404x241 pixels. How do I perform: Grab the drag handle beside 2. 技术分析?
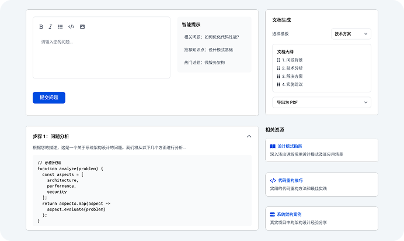(x=278, y=68)
